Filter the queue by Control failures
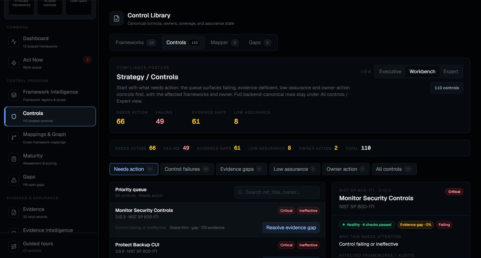The image size is (481, 258). point(187,169)
